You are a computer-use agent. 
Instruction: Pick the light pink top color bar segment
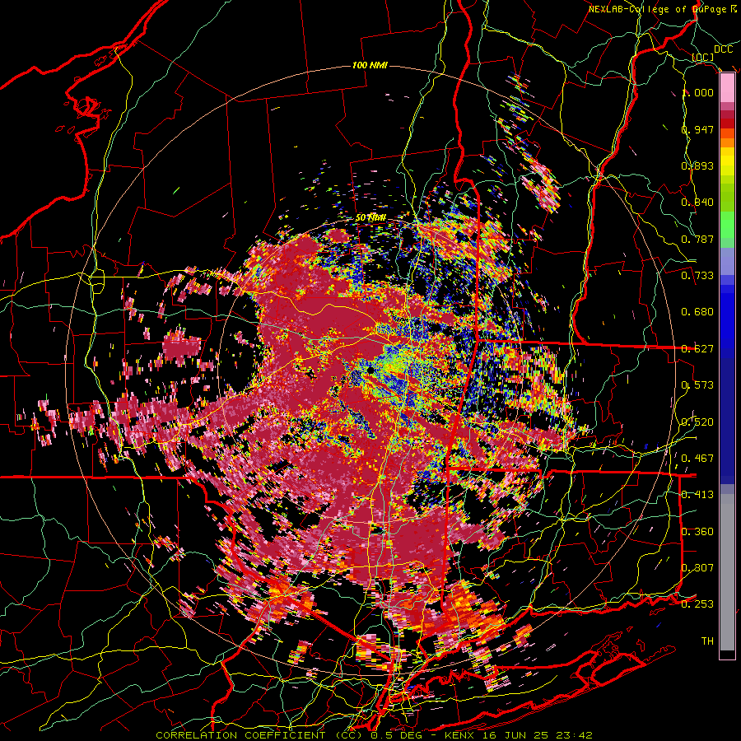click(x=727, y=87)
